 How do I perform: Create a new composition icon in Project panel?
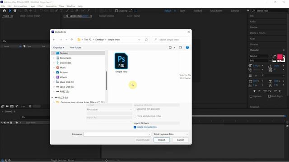12,106
